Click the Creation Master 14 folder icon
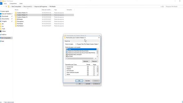The height and width of the screenshot is (103, 183). [16, 13]
